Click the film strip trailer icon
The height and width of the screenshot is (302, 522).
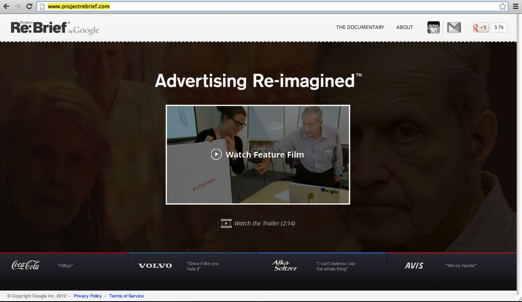tap(226, 223)
